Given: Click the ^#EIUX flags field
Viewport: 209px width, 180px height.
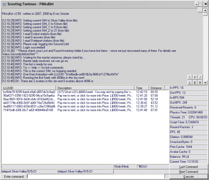Looking at the screenshot, I should pyautogui.click(x=153, y=167).
